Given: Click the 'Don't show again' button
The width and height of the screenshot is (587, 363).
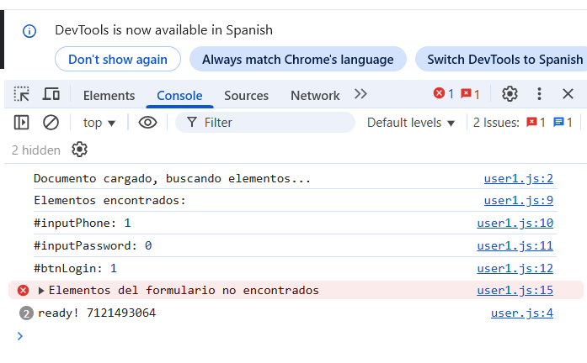Looking at the screenshot, I should pos(117,60).
